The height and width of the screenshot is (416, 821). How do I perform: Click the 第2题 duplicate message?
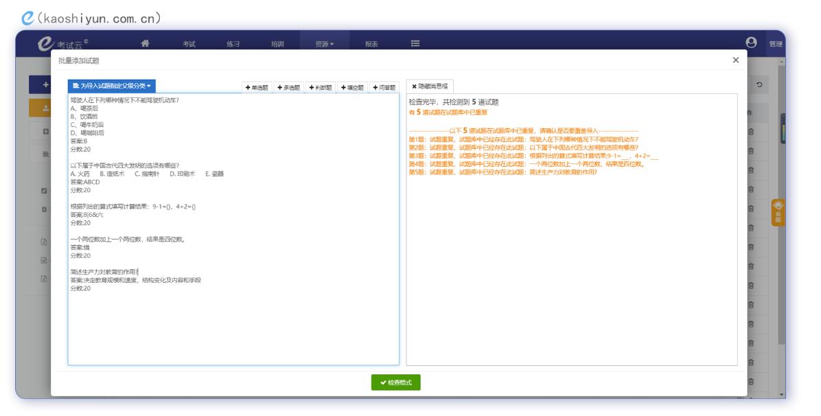(524, 148)
